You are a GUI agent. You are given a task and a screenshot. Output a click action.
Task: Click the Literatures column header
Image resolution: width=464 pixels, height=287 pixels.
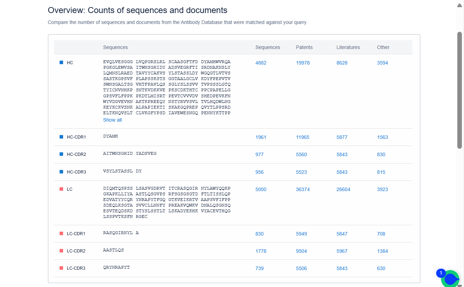(x=348, y=47)
